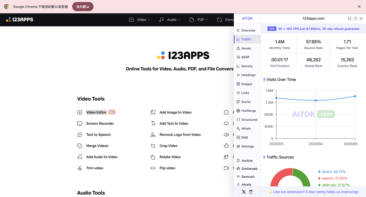The image size is (366, 197).
Task: Click the crop icon in AITDK header
Action: 349,19
